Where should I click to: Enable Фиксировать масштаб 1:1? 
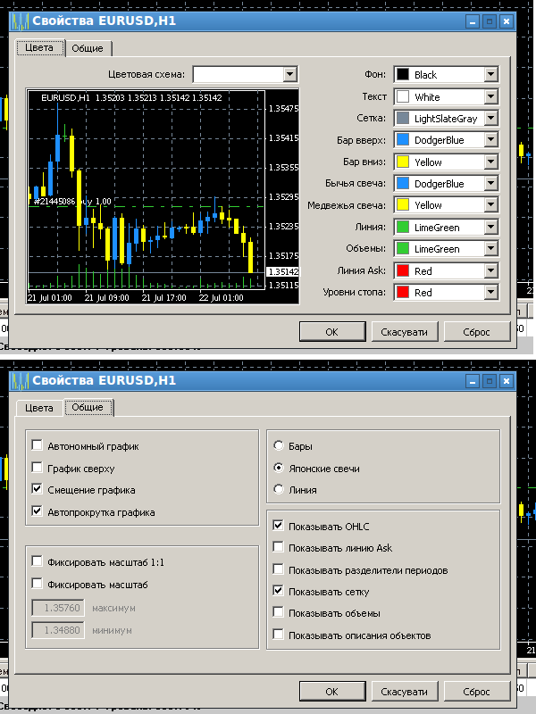[37, 561]
